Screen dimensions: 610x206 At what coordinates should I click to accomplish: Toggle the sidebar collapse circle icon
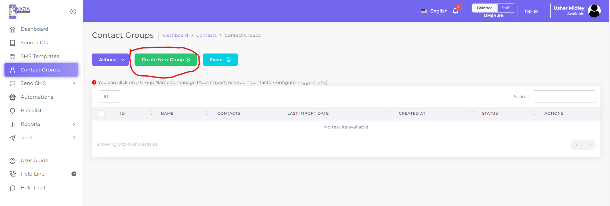tap(73, 12)
